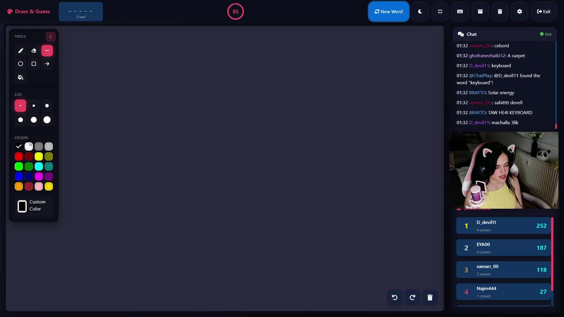
Task: Click the Chat panel header title
Action: pos(471,34)
